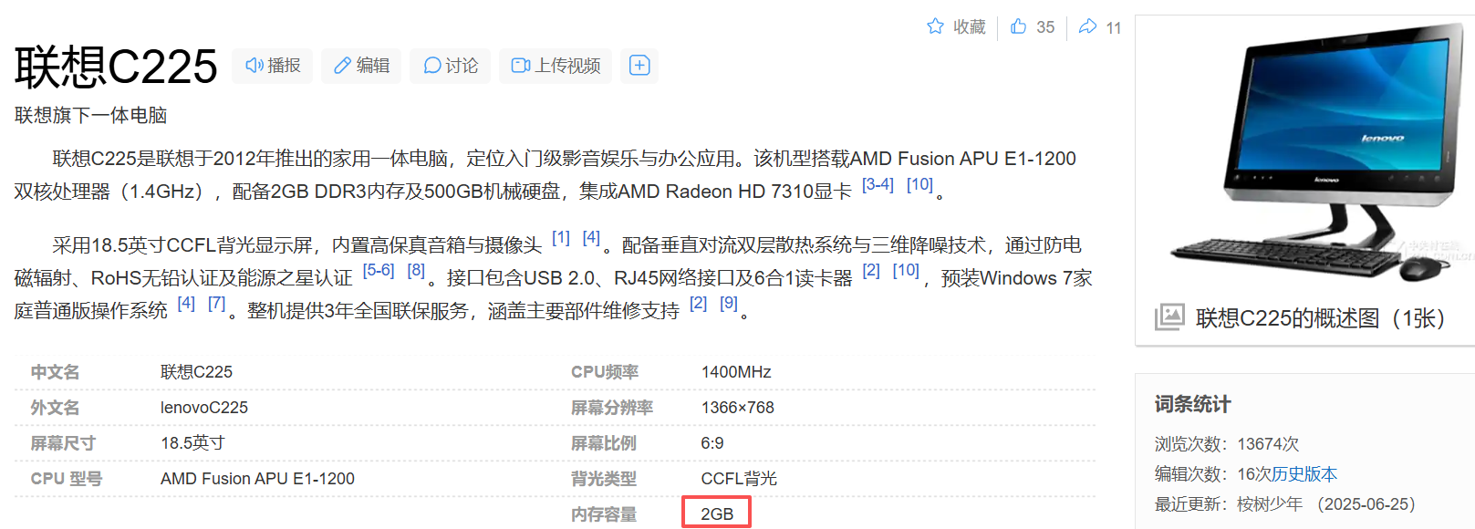The width and height of the screenshot is (1475, 529).
Task: Select the 1400MHz CPU frequency value
Action: tap(736, 372)
